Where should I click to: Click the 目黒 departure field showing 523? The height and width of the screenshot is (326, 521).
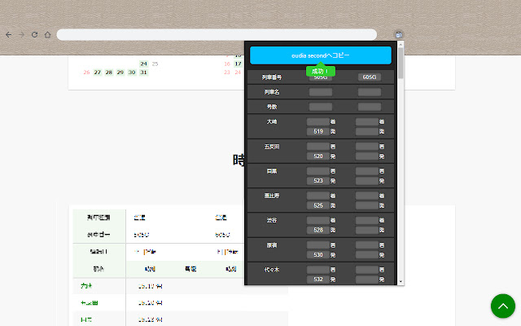[318, 181]
